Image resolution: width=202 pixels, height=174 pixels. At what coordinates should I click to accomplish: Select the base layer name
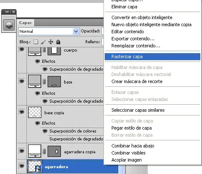[68, 82]
